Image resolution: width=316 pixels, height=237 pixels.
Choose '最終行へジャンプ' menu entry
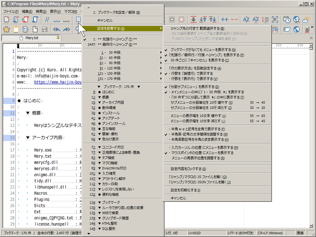[123, 44]
